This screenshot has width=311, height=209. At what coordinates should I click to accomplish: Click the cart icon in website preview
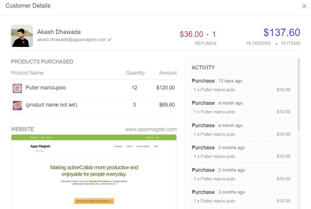click(148, 137)
